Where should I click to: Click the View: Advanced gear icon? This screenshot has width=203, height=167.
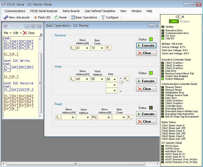pyautogui.click(x=6, y=17)
